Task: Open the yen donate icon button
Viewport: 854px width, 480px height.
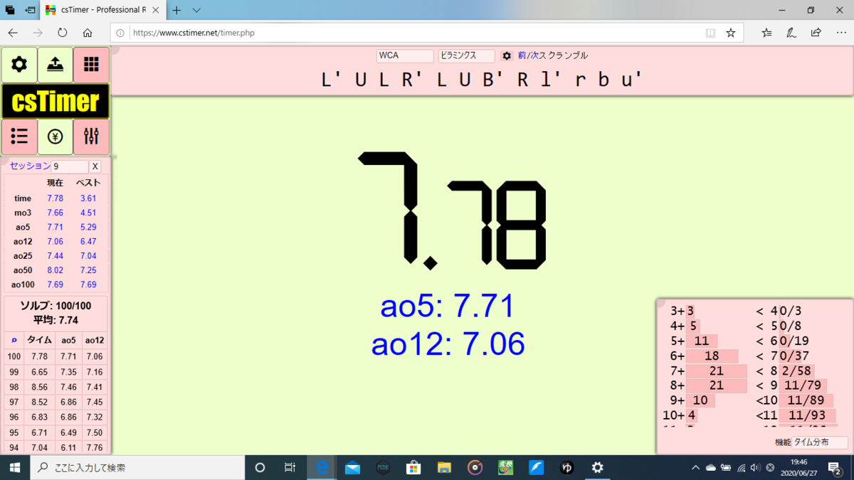Action: pyautogui.click(x=55, y=137)
